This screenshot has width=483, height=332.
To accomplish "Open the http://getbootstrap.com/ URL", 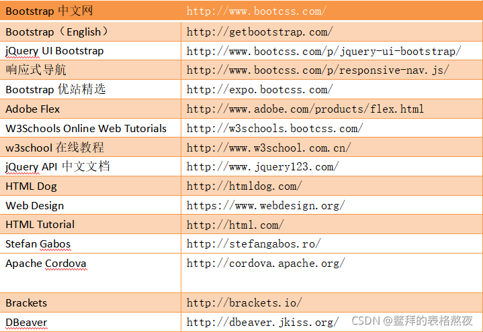I will [x=260, y=32].
